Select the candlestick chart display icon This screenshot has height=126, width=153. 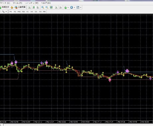coord(34,7)
